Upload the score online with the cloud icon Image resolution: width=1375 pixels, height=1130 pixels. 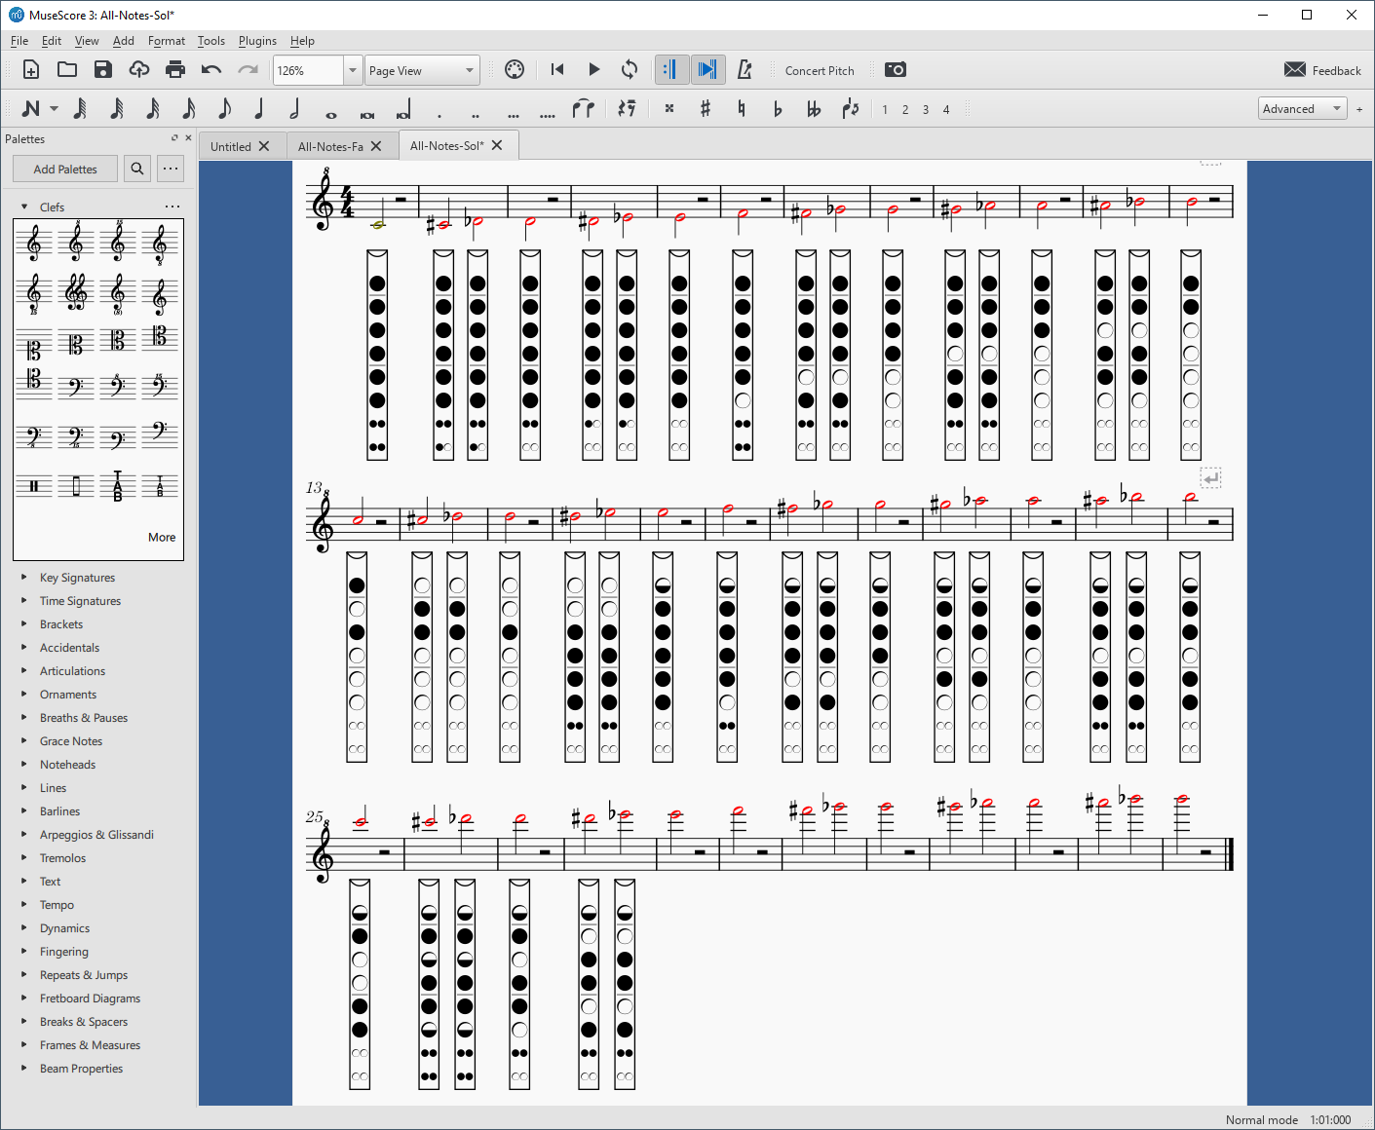139,69
